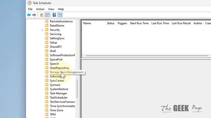Click the Forward arrow toolbar icon

34,15
